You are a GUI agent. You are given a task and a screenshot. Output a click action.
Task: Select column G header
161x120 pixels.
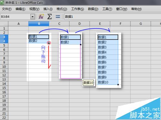tap(141, 24)
